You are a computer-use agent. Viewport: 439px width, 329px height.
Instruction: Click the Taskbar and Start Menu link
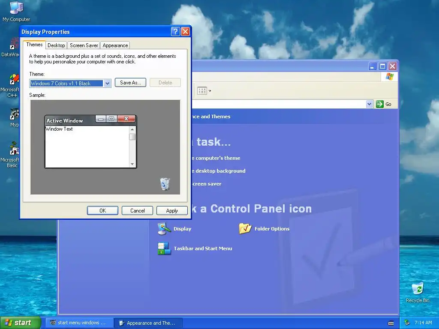[x=203, y=248]
